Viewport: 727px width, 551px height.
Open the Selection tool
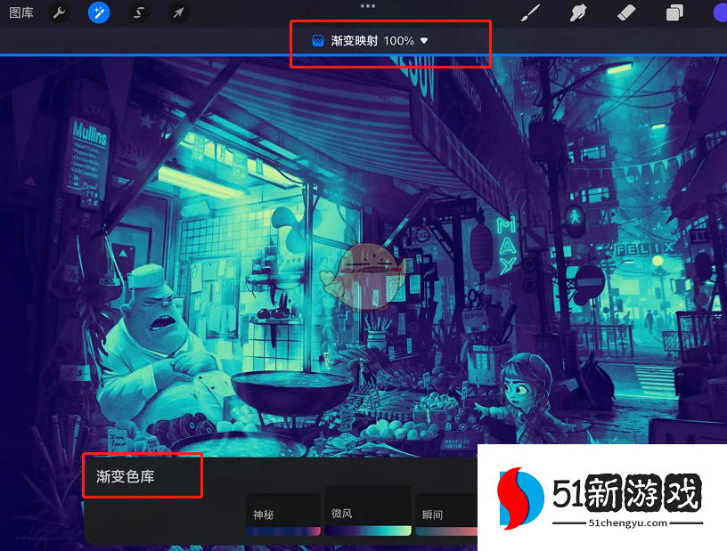[x=138, y=12]
